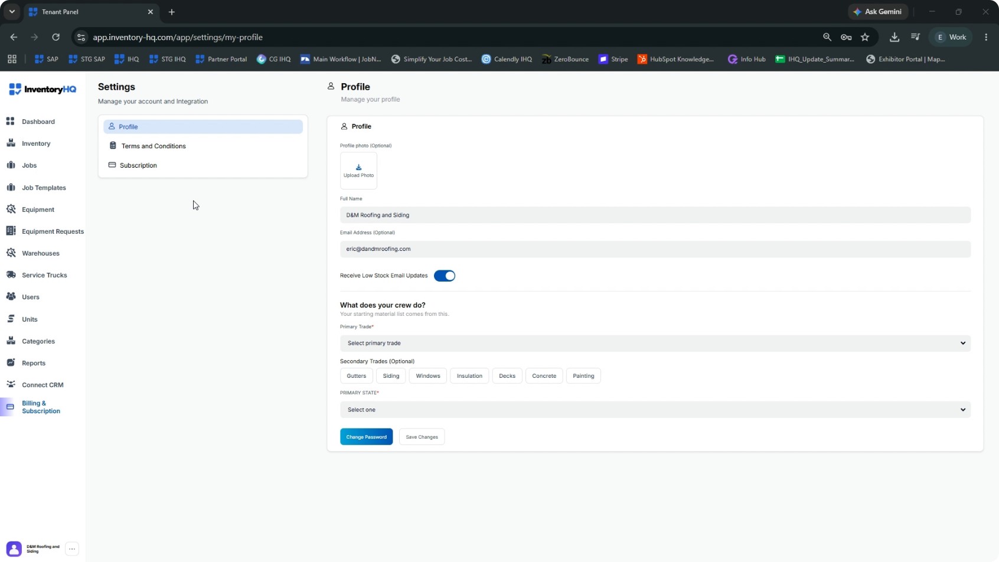Open the Stripe bookmark
Viewport: 999px width, 562px height.
613,59
